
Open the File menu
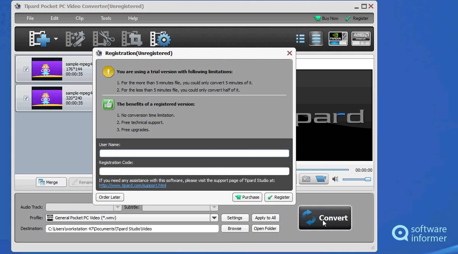(30, 18)
